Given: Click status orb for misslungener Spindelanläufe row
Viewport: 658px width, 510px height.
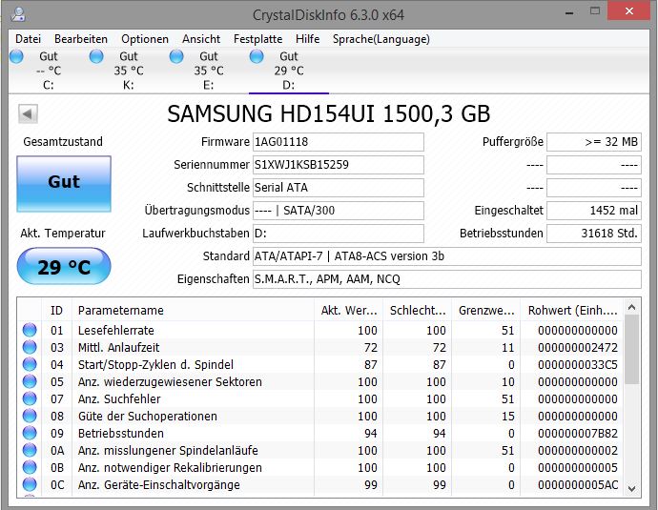Looking at the screenshot, I should coord(30,451).
